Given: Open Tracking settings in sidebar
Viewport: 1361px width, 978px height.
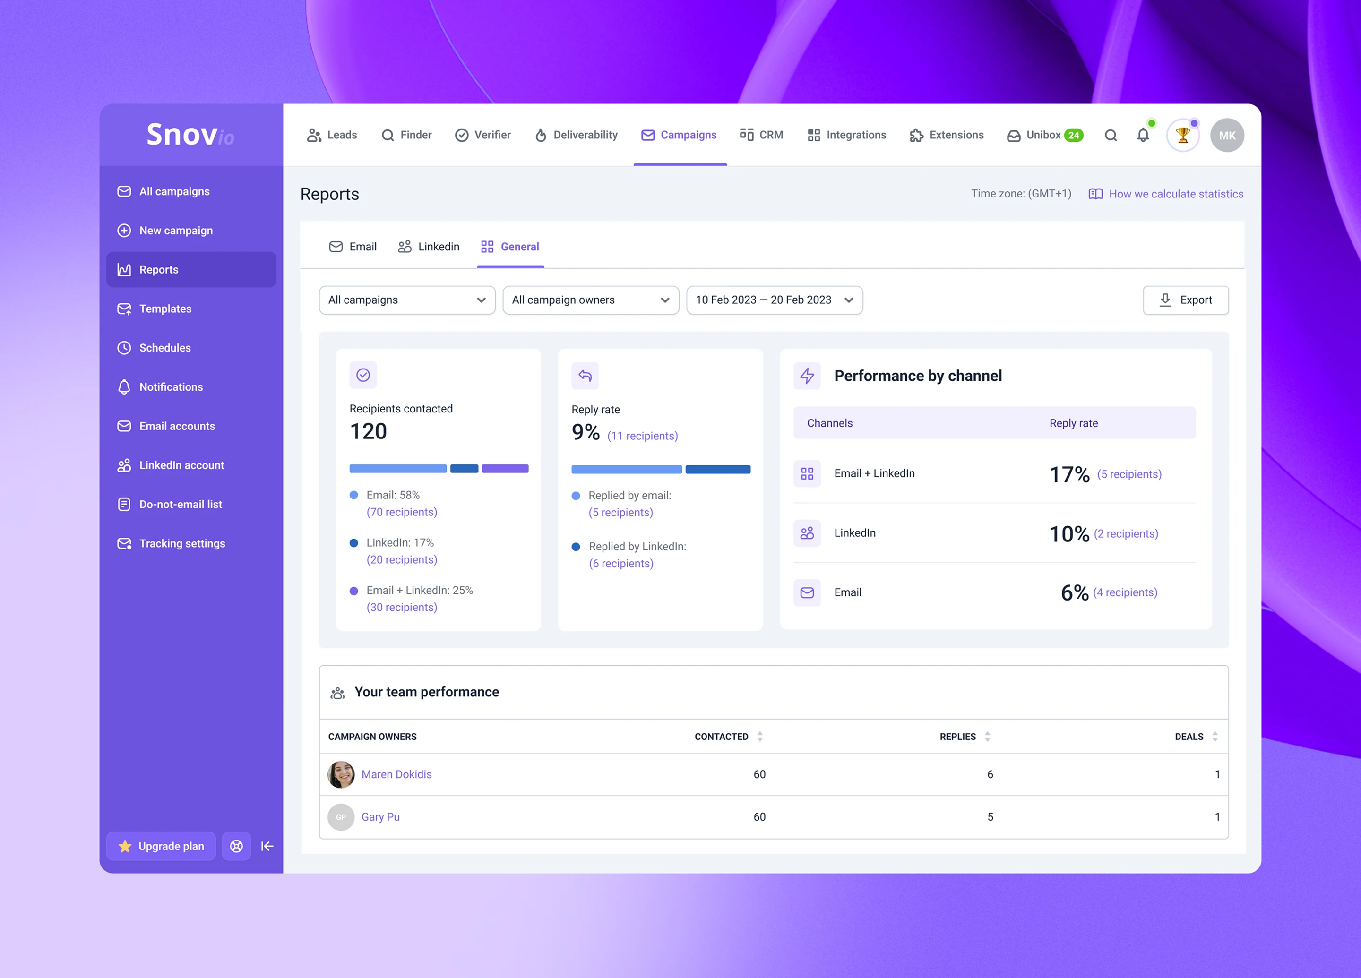Looking at the screenshot, I should (191, 543).
